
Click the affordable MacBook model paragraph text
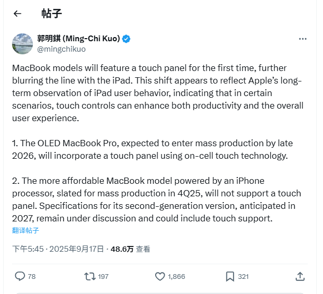click(x=157, y=199)
